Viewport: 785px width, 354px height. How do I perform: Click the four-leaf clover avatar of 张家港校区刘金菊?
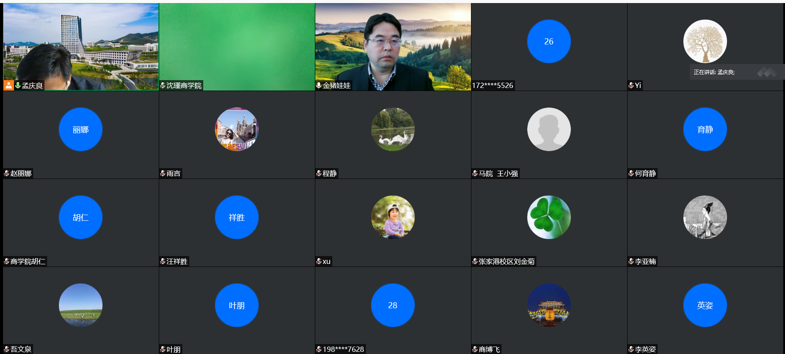pyautogui.click(x=549, y=217)
